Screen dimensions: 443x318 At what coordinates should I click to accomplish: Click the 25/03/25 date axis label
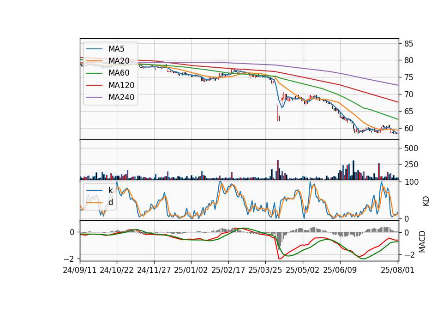(265, 270)
